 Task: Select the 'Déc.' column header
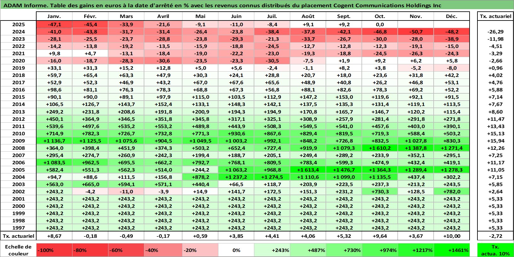[x=452, y=16]
